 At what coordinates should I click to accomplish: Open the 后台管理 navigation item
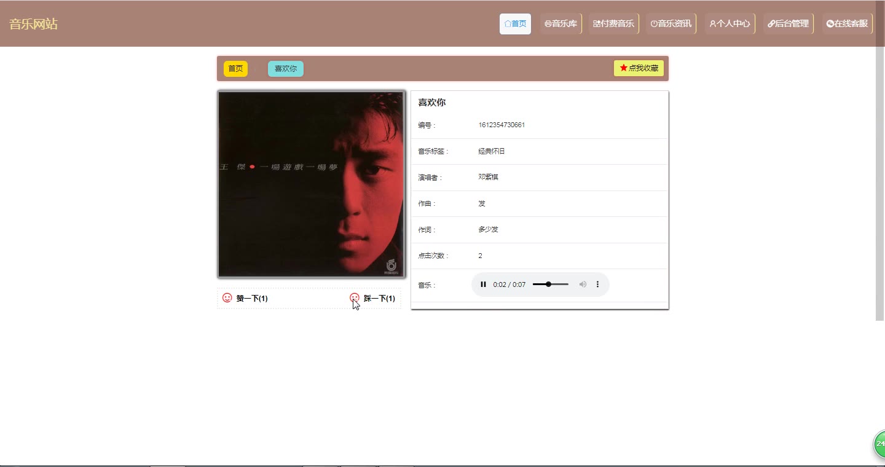pyautogui.click(x=788, y=24)
